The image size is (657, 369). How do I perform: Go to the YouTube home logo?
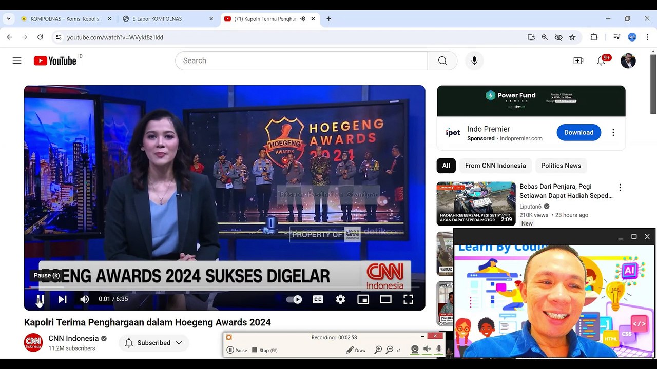(x=55, y=60)
